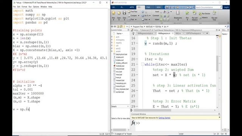The width and height of the screenshot is (242, 136).
Task: Open the dropdown arrow under Run
Action: [x=187, y=20]
